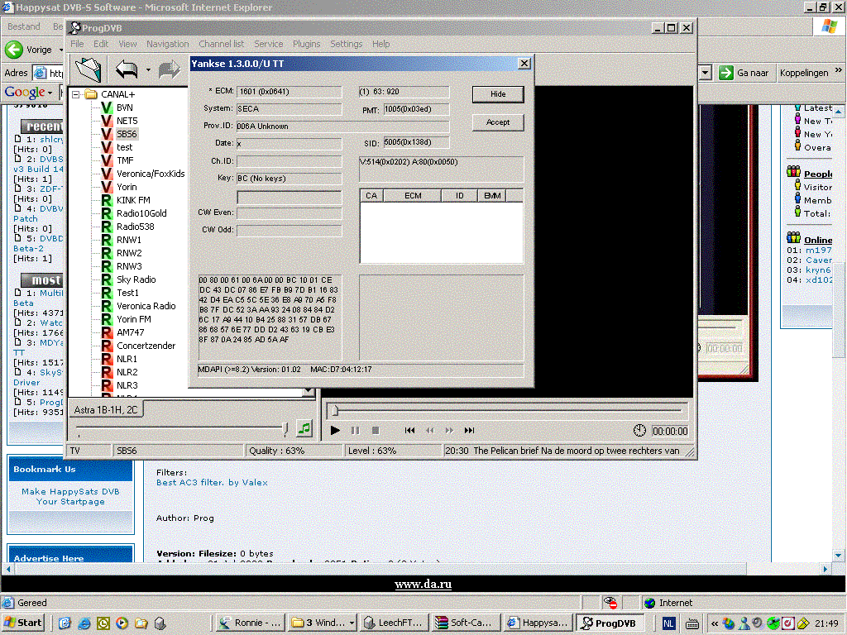Click the back arrow icon in ProgDVB toolbar

click(127, 69)
